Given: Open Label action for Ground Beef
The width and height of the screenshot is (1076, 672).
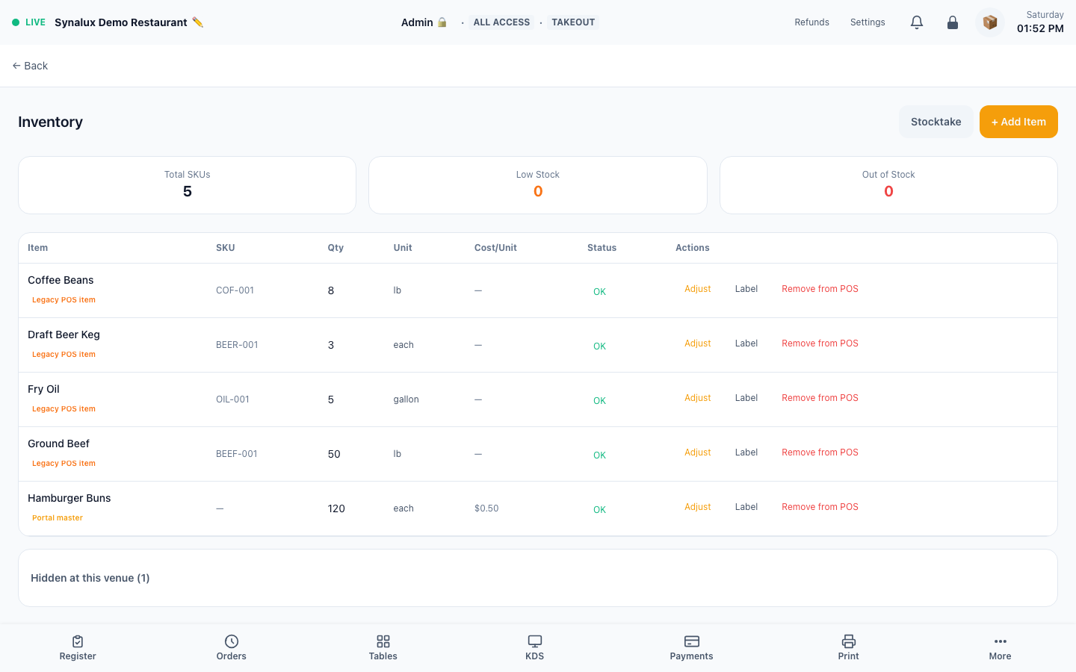Looking at the screenshot, I should tap(746, 452).
